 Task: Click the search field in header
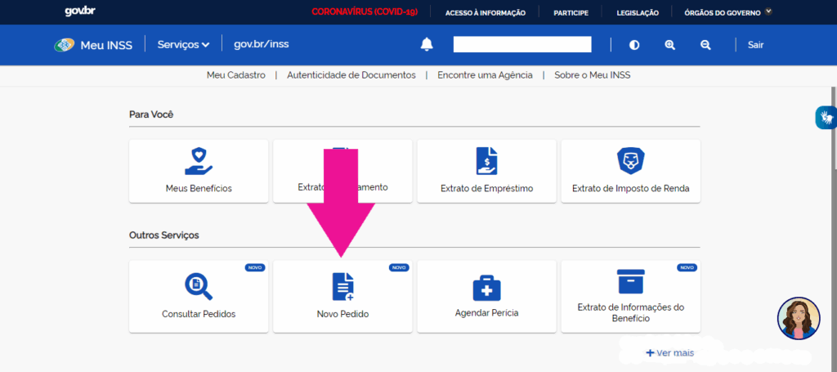point(522,44)
